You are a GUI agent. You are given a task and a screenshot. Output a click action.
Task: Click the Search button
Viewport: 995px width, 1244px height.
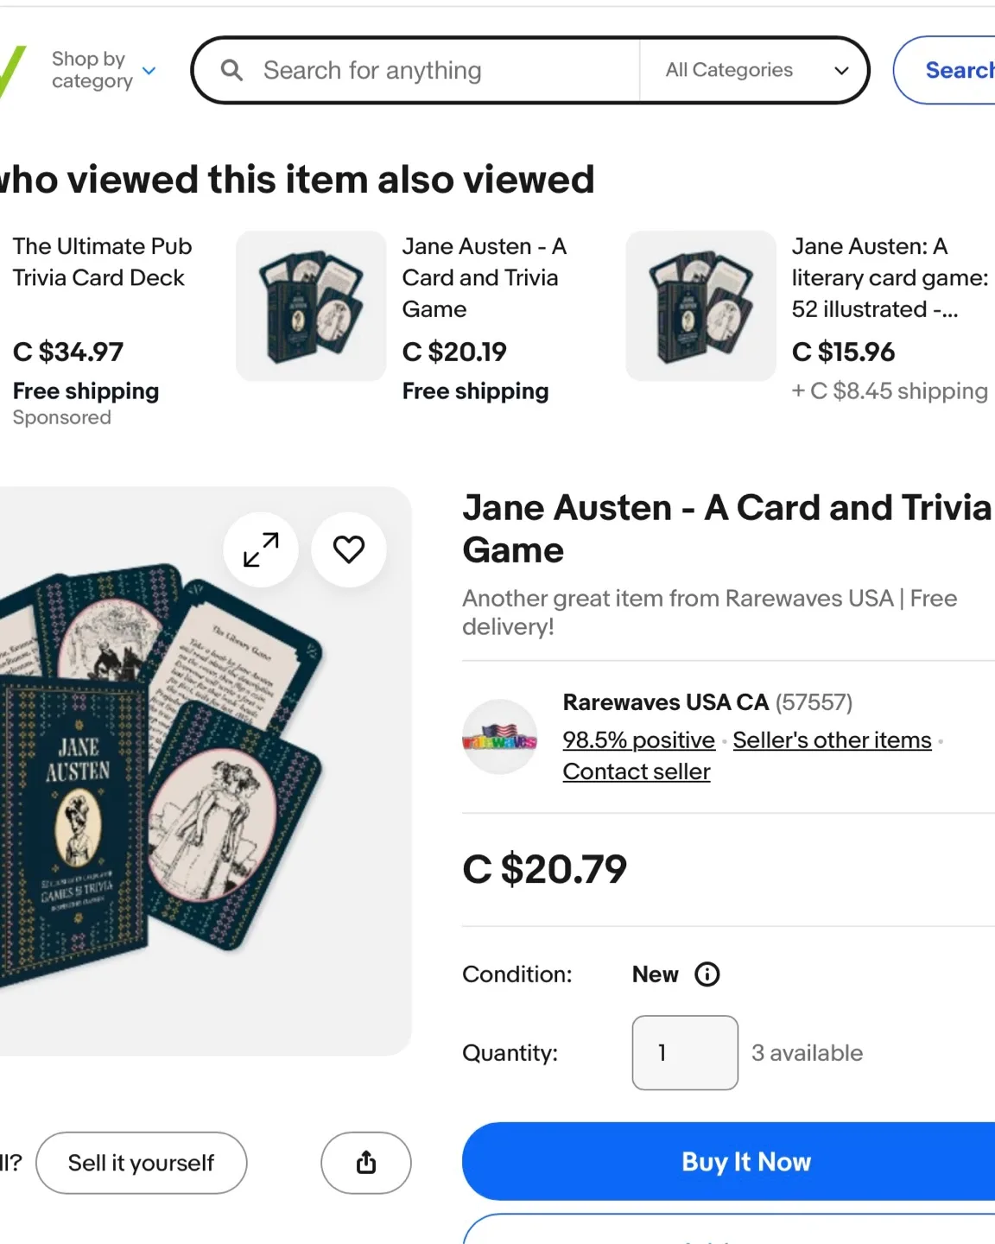coord(959,70)
